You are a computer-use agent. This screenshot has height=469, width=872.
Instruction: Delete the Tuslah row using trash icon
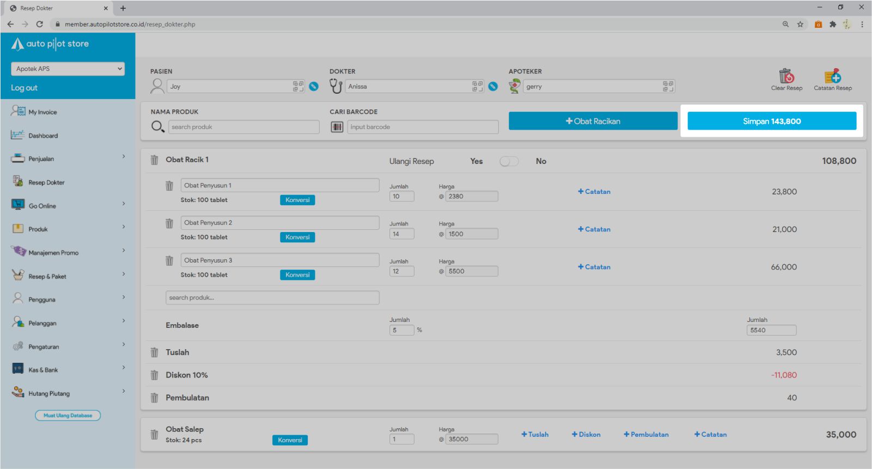[x=154, y=353]
